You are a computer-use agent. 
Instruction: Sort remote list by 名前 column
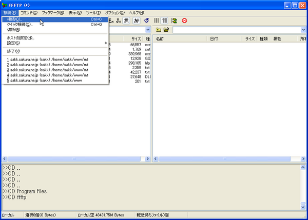(x=180, y=39)
